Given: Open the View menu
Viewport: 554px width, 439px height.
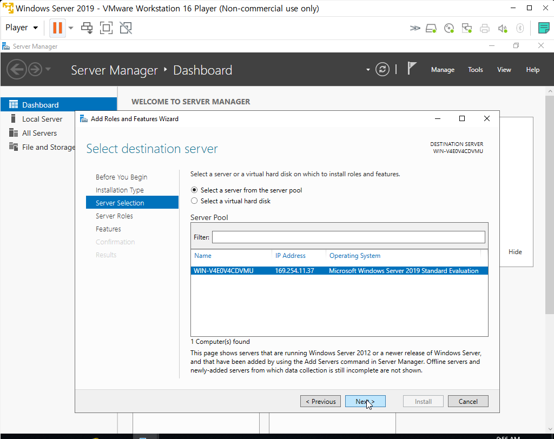Looking at the screenshot, I should (504, 70).
